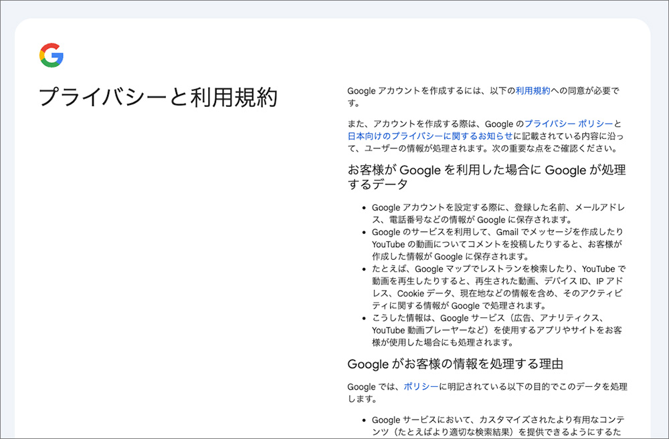This screenshot has height=439, width=669.
Task: Click the お客様が Google を利用した場合 heading
Action: (x=486, y=176)
